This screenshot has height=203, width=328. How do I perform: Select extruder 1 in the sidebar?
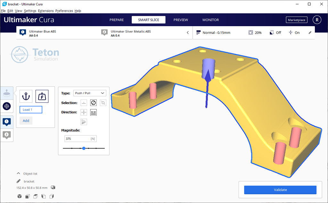pos(7,122)
